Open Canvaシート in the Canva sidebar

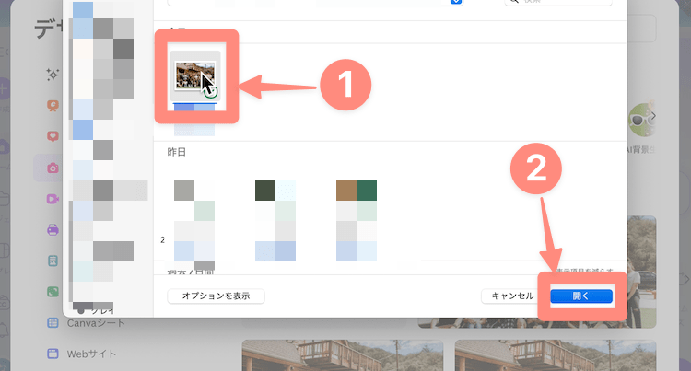click(87, 323)
